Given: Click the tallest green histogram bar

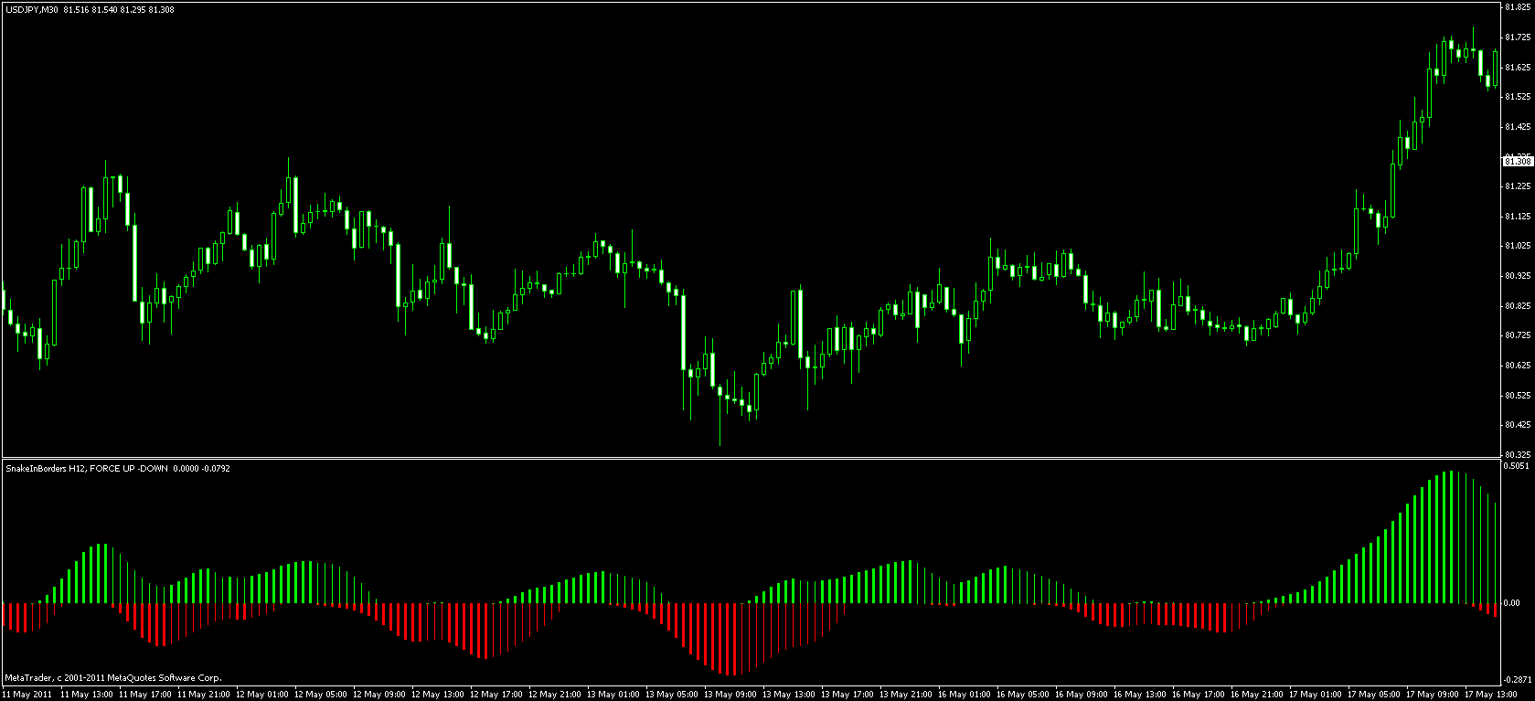Looking at the screenshot, I should coord(1451,537).
